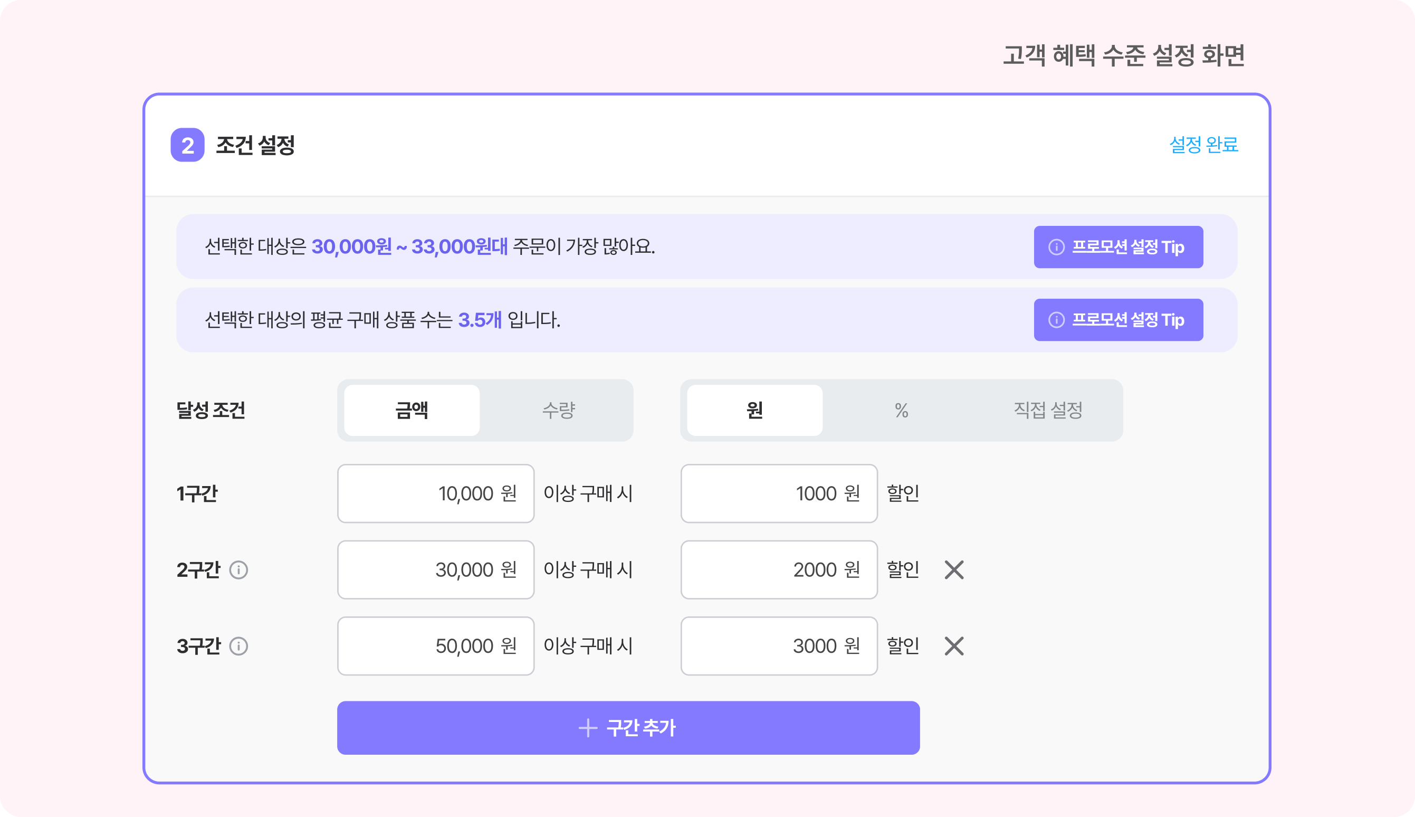The width and height of the screenshot is (1415, 817).
Task: Edit the 10,000 원 purchase amount field
Action: tap(436, 493)
